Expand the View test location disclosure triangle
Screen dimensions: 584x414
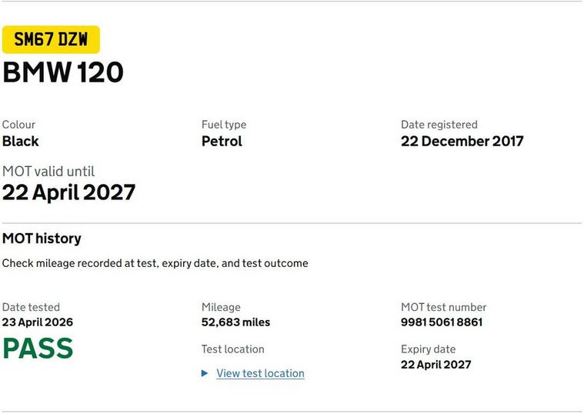point(205,373)
